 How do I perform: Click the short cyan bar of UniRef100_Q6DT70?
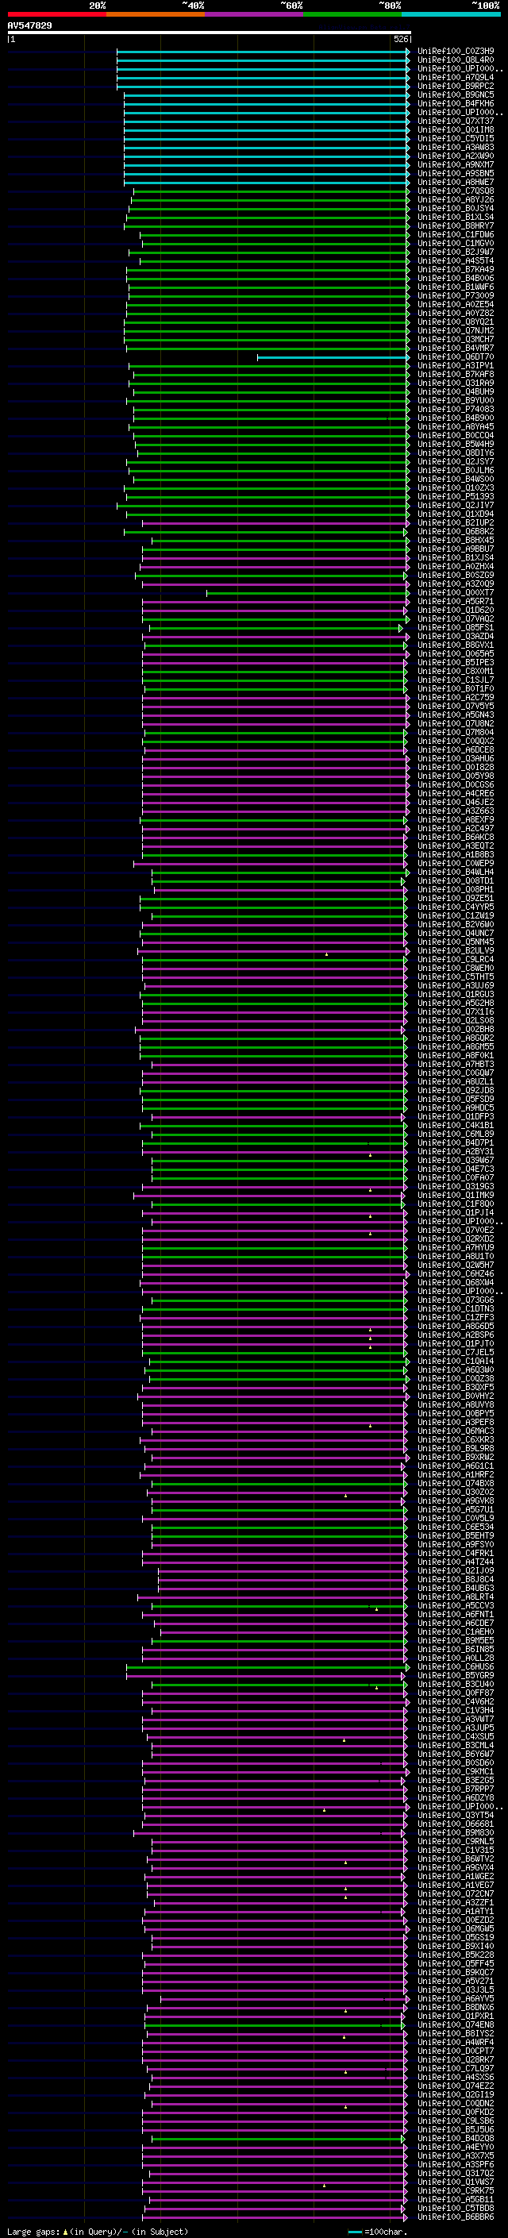click(x=333, y=357)
